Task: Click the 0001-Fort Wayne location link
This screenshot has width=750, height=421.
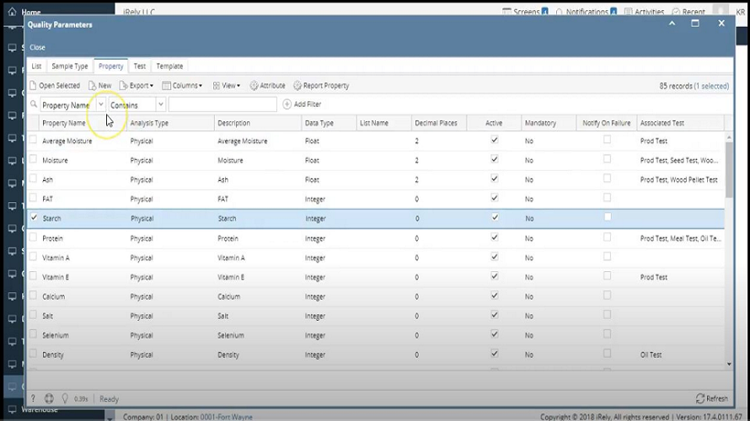Action: point(226,417)
